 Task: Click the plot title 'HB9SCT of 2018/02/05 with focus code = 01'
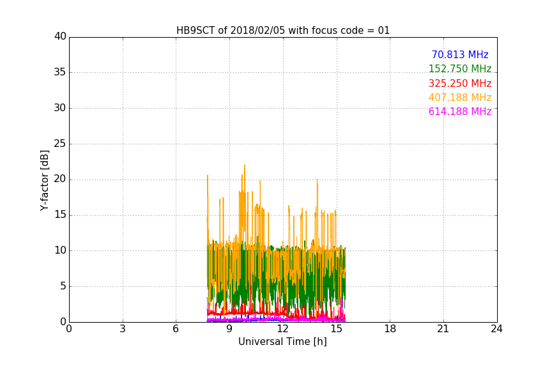(x=283, y=30)
